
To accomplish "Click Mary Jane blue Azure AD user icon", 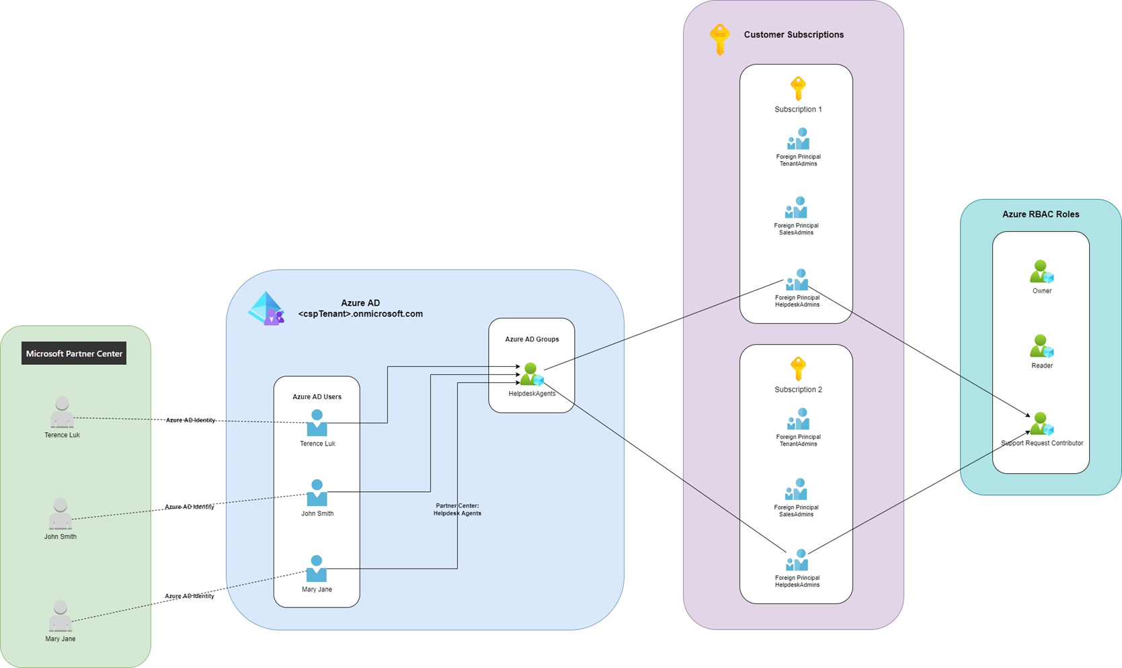I will click(x=317, y=569).
